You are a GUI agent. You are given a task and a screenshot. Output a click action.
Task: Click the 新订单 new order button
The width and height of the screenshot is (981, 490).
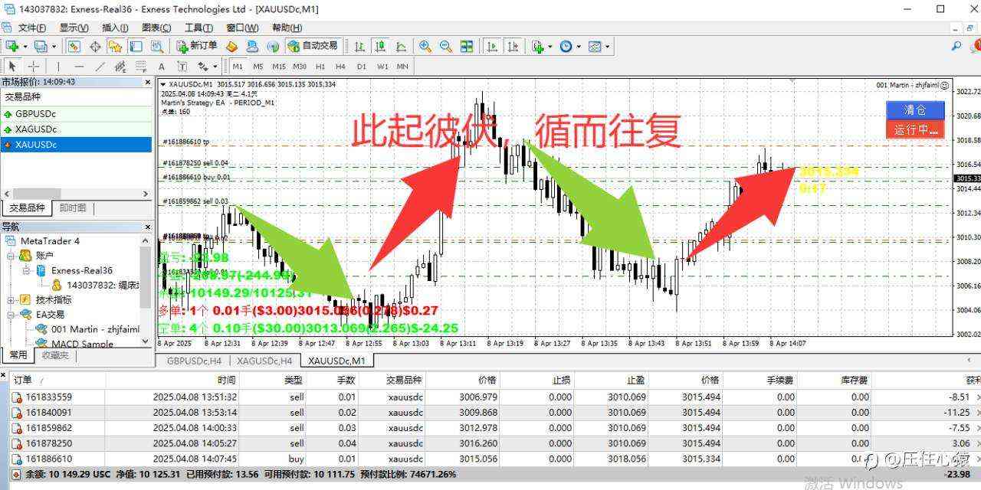pos(197,46)
